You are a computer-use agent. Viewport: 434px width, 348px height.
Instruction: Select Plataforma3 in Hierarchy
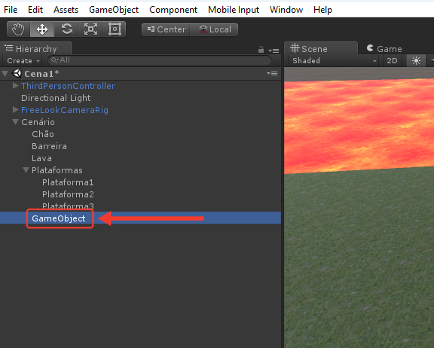pyautogui.click(x=68, y=206)
